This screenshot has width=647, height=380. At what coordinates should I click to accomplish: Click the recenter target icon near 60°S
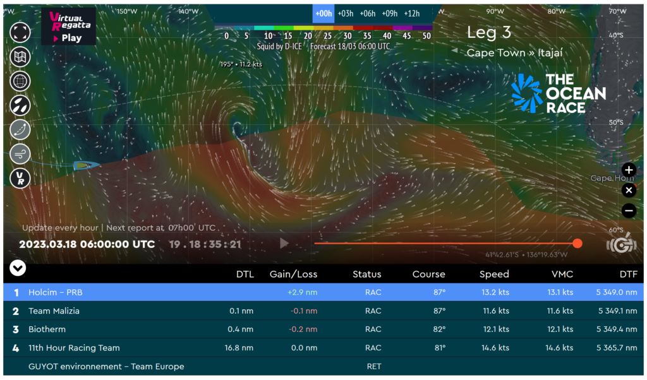coord(622,244)
